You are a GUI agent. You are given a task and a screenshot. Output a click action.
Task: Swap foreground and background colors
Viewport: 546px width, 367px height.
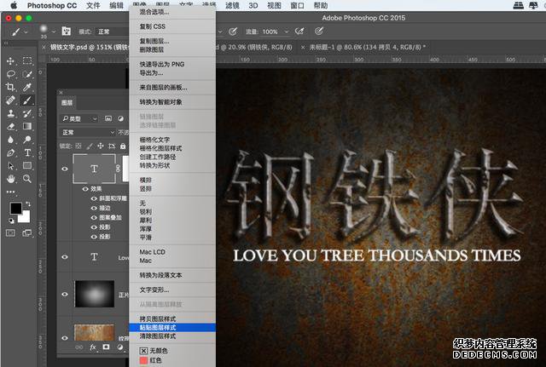(28, 204)
